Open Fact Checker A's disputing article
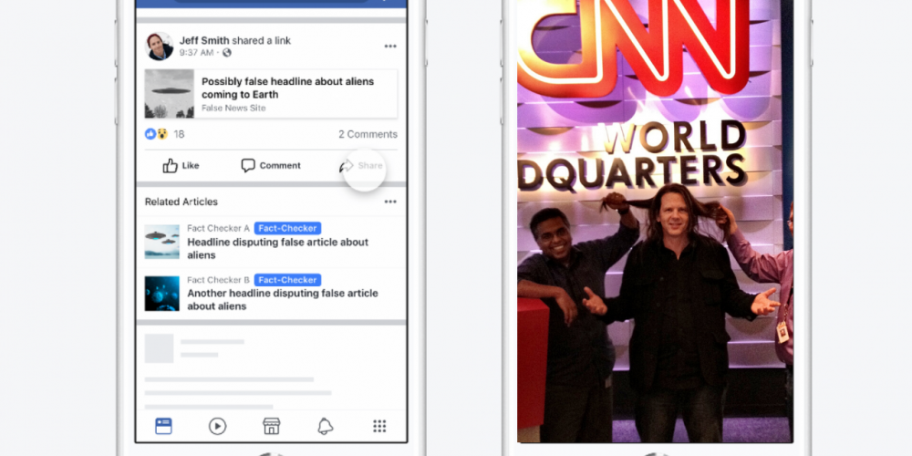The width and height of the screenshot is (912, 456). [x=277, y=248]
